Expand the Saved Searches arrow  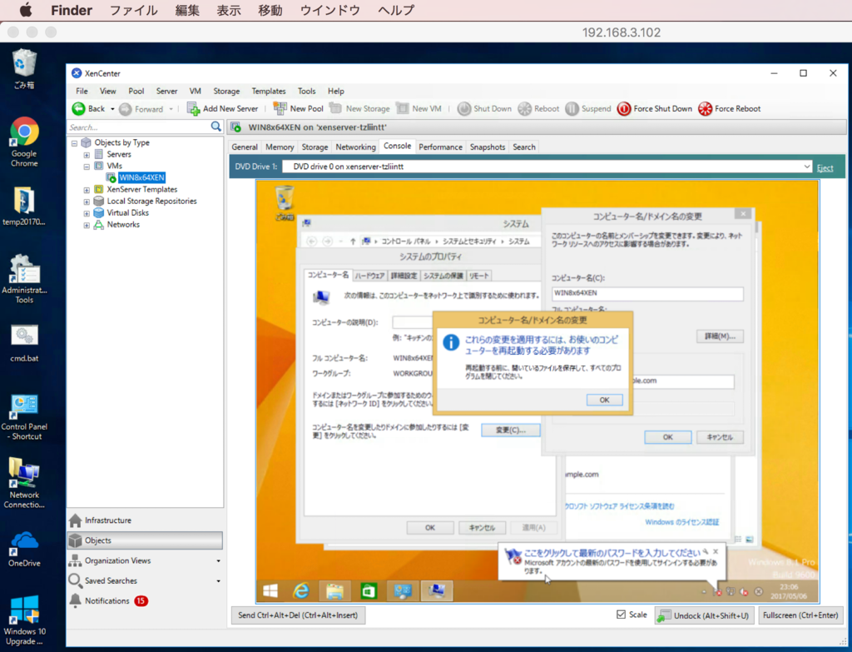coord(219,580)
